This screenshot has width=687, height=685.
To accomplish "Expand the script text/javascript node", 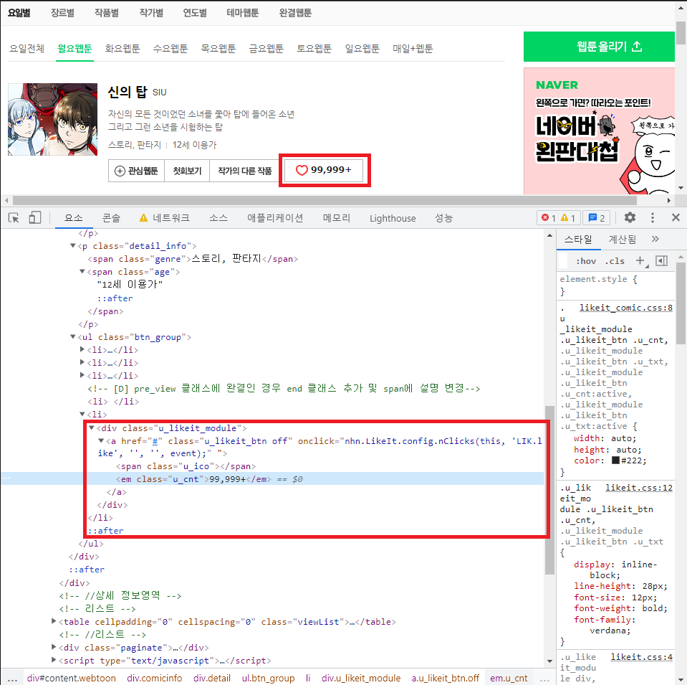I will (54, 660).
